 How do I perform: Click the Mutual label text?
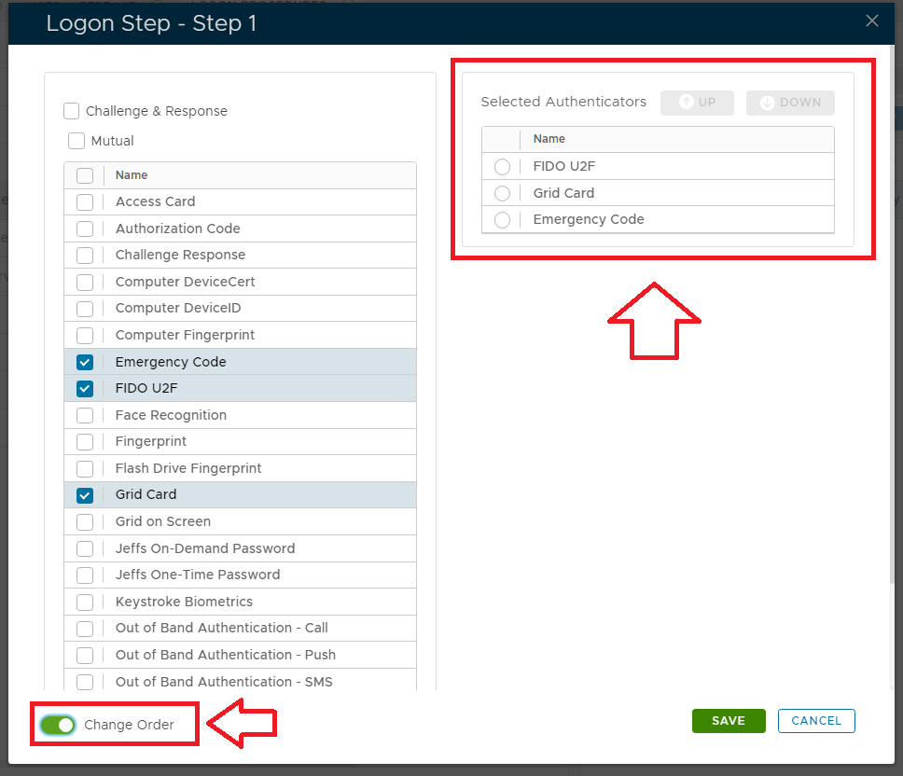pos(112,141)
